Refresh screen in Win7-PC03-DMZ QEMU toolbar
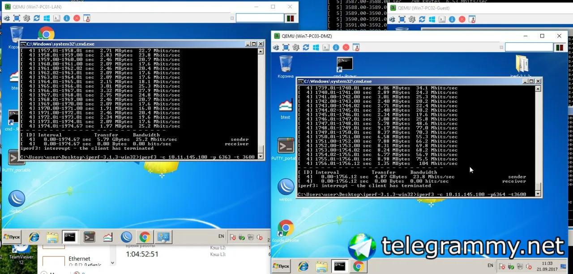 pos(306,47)
